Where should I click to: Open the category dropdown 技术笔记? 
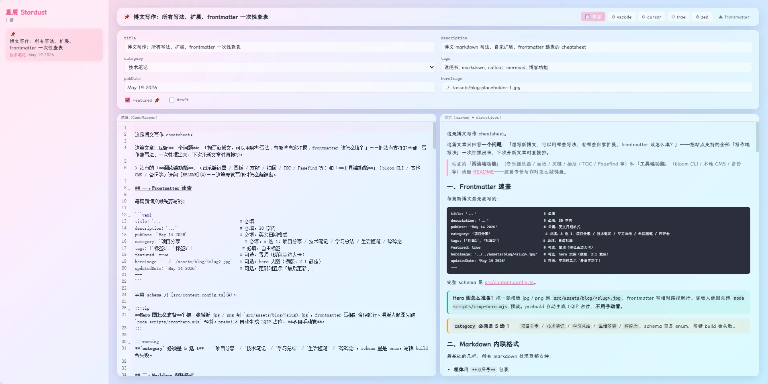tap(280, 67)
